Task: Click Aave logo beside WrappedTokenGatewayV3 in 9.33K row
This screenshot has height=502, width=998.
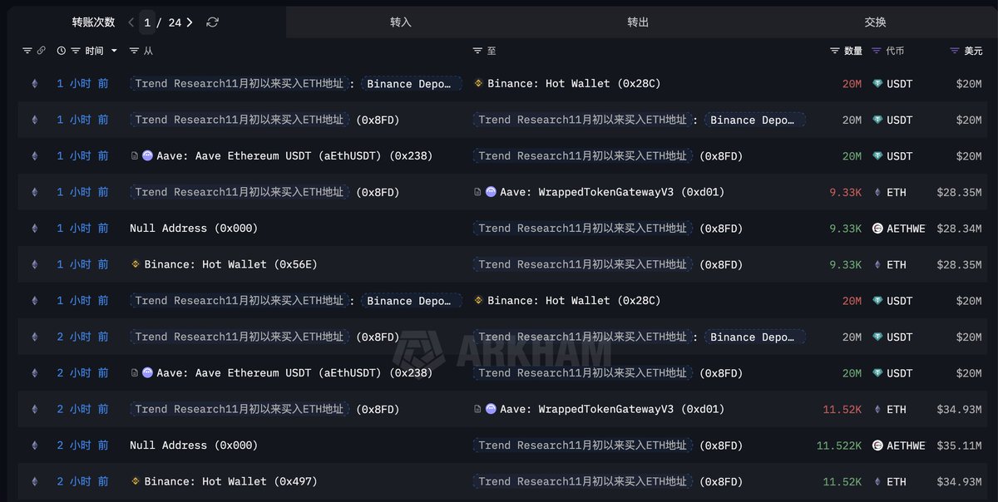Action: tap(491, 192)
